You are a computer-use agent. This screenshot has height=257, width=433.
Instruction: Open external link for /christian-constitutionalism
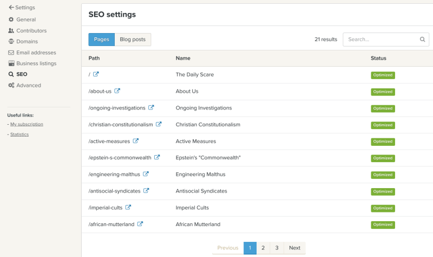[x=159, y=124]
